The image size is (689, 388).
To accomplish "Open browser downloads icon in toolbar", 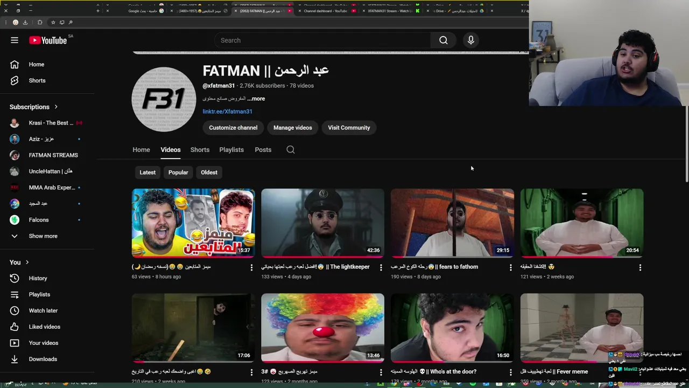I will [x=25, y=22].
